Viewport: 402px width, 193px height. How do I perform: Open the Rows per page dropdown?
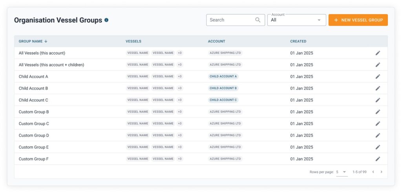tap(342, 172)
